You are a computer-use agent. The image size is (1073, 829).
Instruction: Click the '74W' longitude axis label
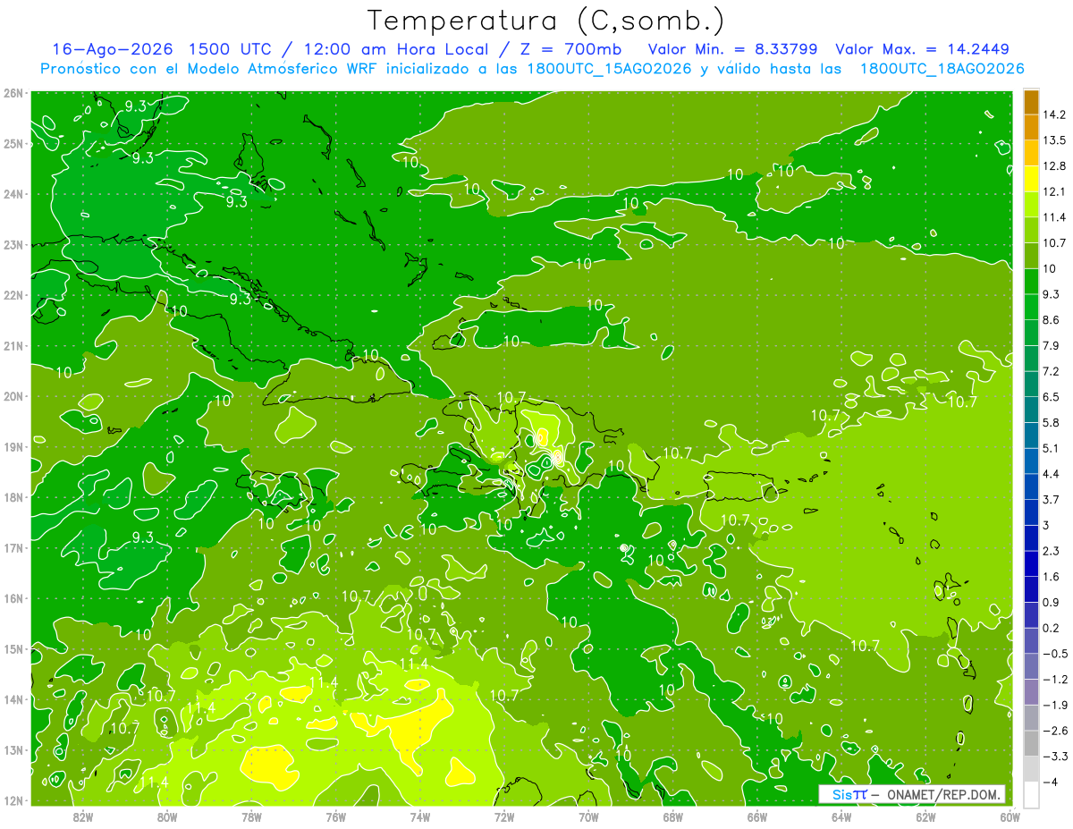tap(420, 816)
